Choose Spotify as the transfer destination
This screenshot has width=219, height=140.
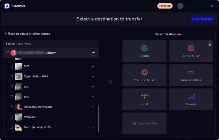click(x=144, y=51)
